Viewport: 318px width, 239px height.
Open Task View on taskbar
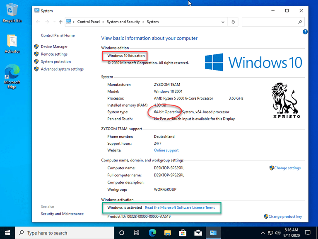137,233
